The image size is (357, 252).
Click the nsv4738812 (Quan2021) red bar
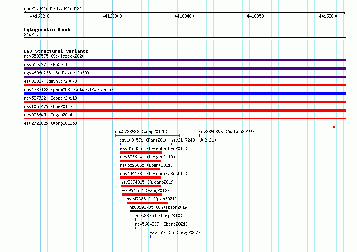click(x=147, y=203)
